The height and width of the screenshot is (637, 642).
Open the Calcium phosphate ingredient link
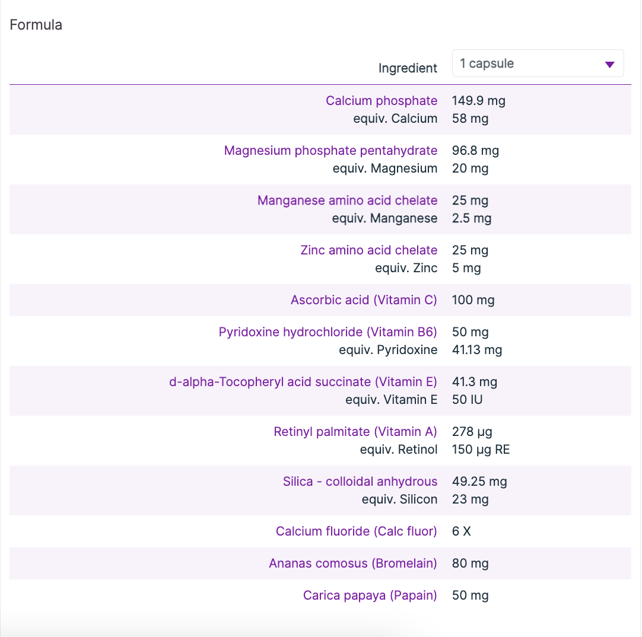click(x=381, y=101)
